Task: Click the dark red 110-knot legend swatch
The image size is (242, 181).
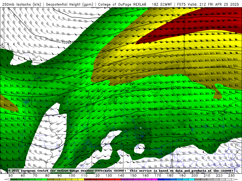Action: (87, 179)
